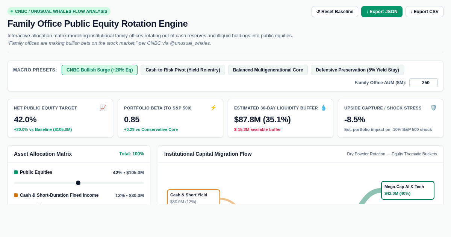Click the $87.8M (35.1%) liquidity value
Screen dimensions: 451x237
click(262, 120)
